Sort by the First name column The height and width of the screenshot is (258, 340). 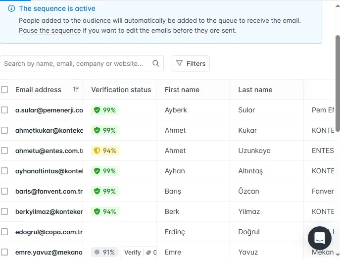coord(182,90)
